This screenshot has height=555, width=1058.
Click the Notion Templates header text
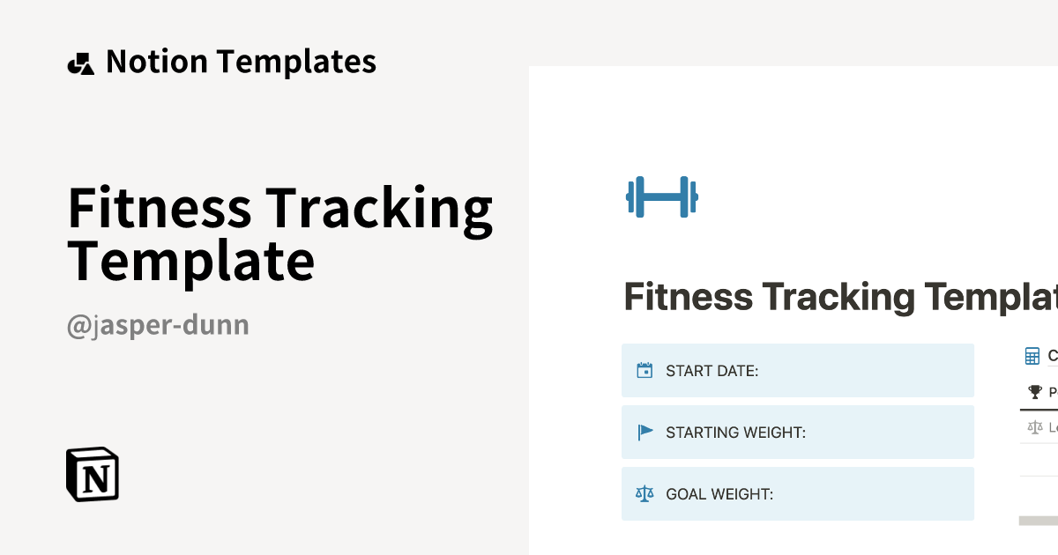click(x=241, y=62)
